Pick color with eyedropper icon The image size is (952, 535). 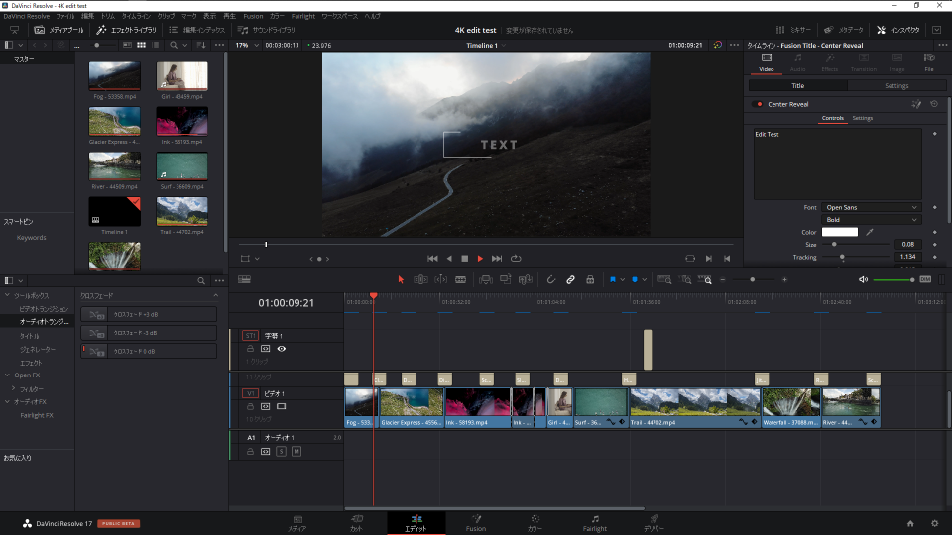[870, 232]
